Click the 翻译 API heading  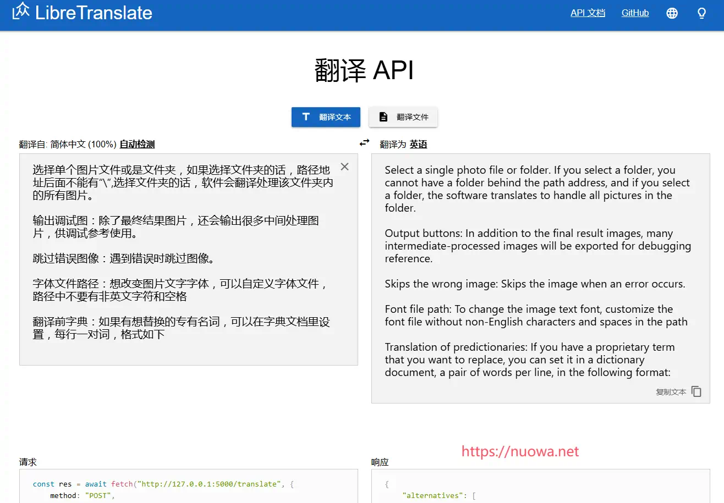click(364, 71)
